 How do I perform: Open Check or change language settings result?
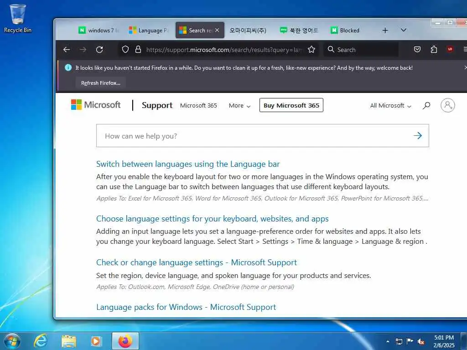pos(197,262)
